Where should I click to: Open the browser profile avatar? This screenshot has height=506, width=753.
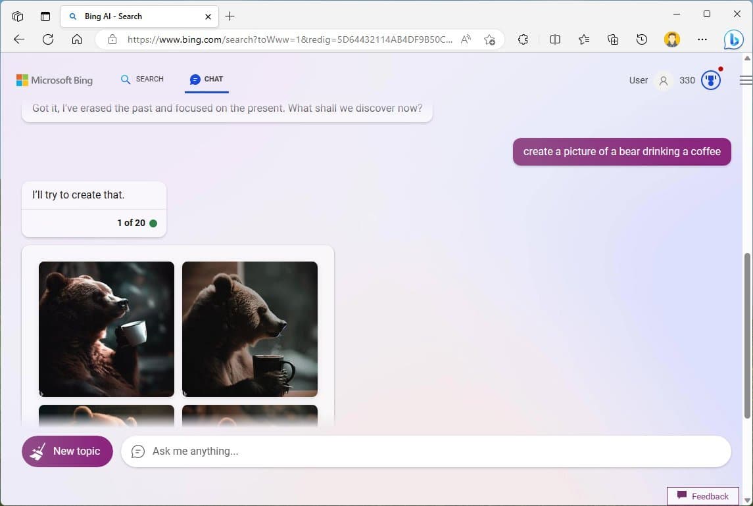[x=671, y=39]
